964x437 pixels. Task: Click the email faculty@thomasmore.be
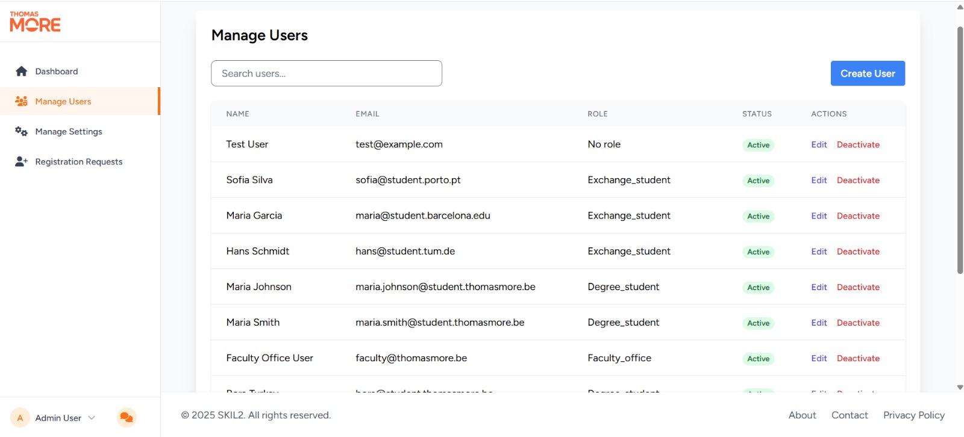pyautogui.click(x=411, y=358)
